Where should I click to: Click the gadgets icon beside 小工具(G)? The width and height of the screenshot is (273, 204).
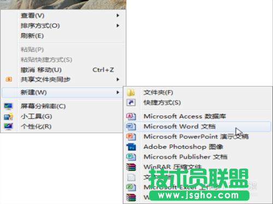[x=8, y=116]
